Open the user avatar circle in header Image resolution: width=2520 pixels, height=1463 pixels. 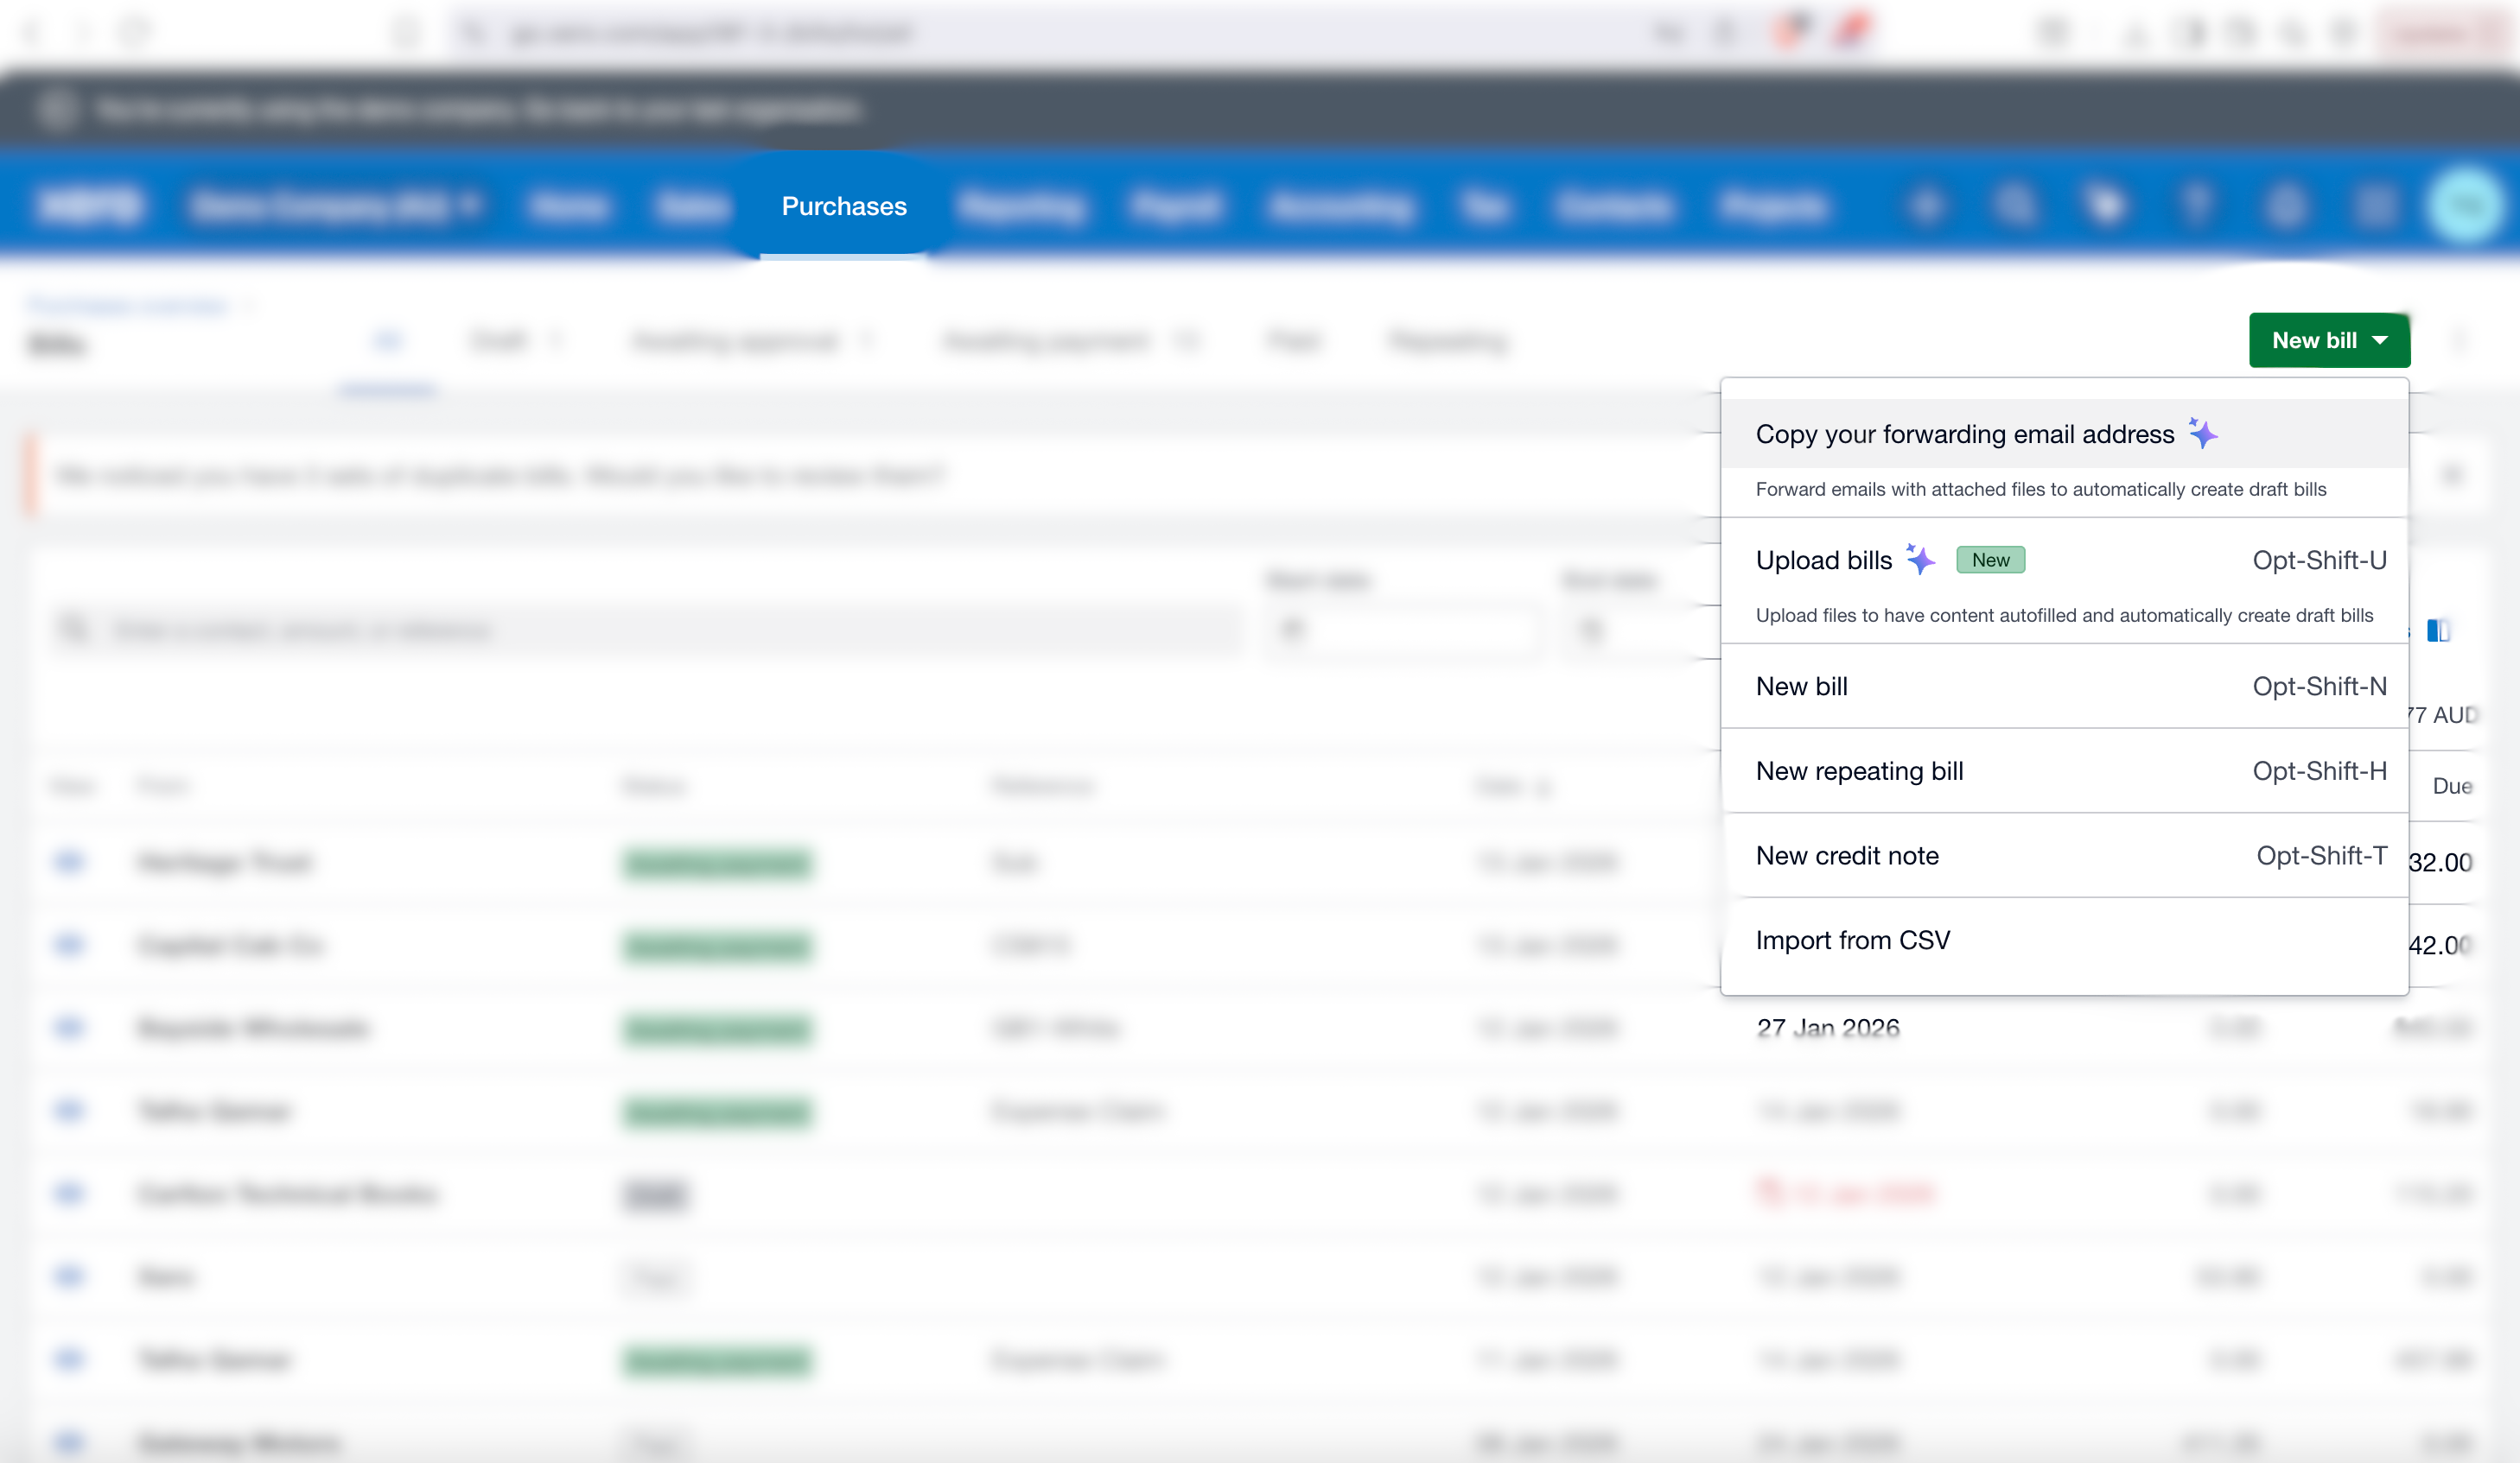(2467, 206)
